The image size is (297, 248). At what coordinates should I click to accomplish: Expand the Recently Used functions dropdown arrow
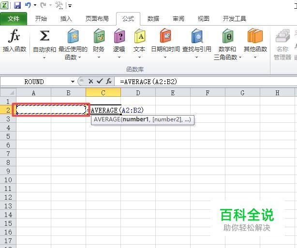(x=79, y=57)
